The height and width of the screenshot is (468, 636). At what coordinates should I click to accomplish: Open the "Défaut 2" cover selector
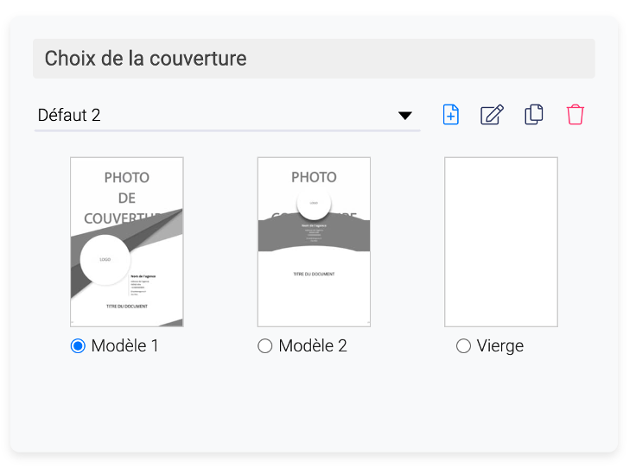216,115
